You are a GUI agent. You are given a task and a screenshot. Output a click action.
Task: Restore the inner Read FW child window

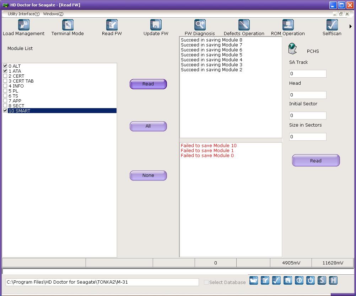[341, 14]
